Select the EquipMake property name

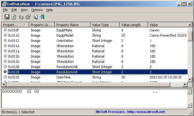64,30
